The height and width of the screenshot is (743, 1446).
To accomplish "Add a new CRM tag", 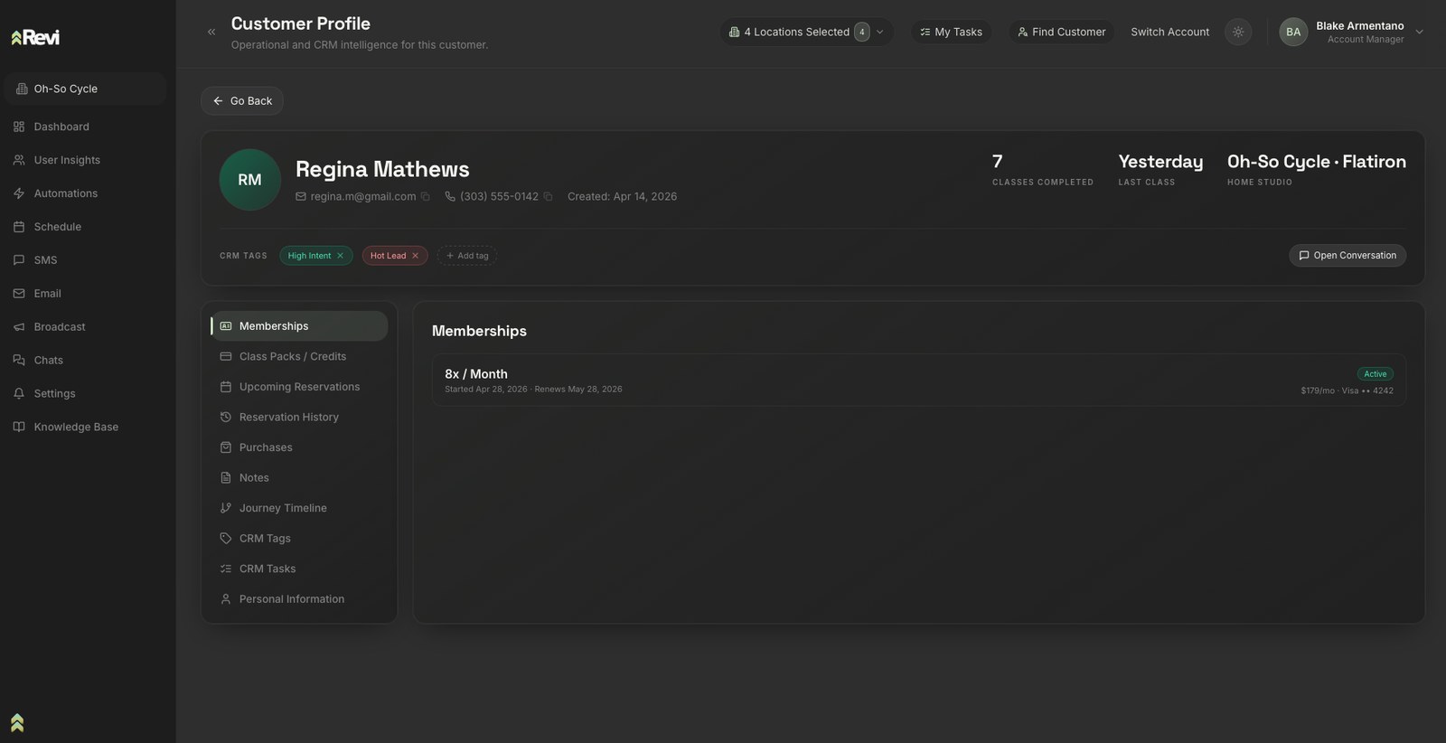I will click(x=467, y=256).
